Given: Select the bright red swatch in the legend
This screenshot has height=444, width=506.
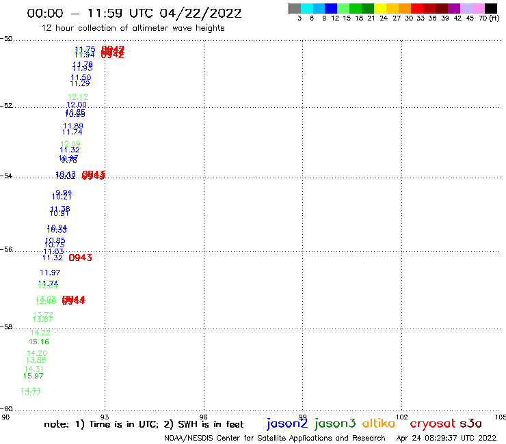Looking at the screenshot, I should [x=417, y=8].
